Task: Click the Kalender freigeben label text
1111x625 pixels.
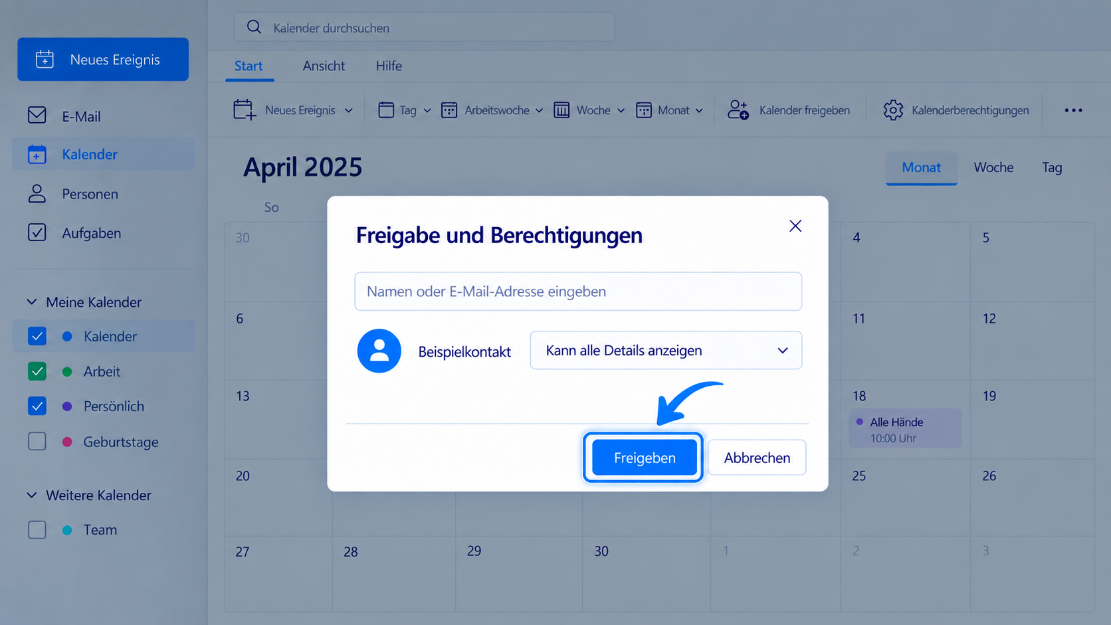Action: (x=805, y=110)
